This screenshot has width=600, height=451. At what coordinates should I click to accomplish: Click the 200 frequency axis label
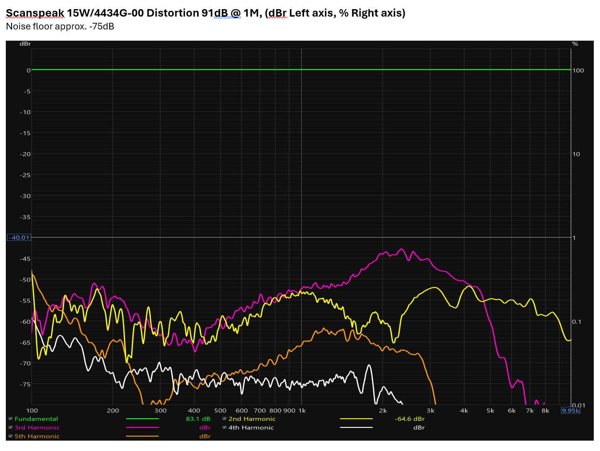point(113,411)
